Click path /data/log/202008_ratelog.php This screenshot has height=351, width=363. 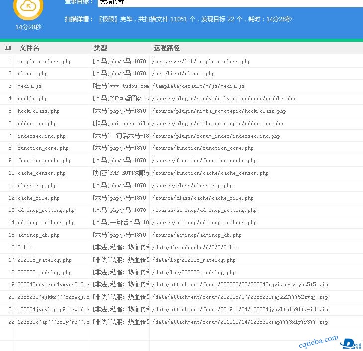click(194, 260)
